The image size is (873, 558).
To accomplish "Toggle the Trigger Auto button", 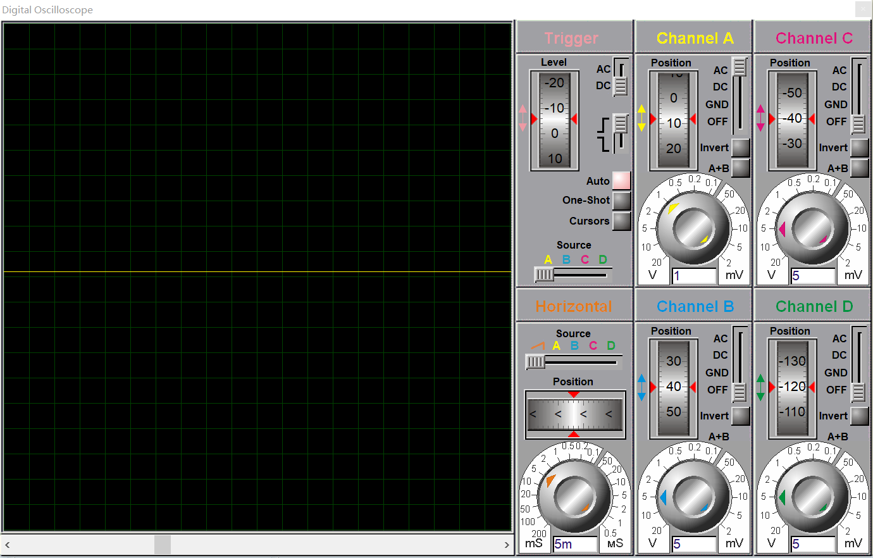I will pos(621,181).
